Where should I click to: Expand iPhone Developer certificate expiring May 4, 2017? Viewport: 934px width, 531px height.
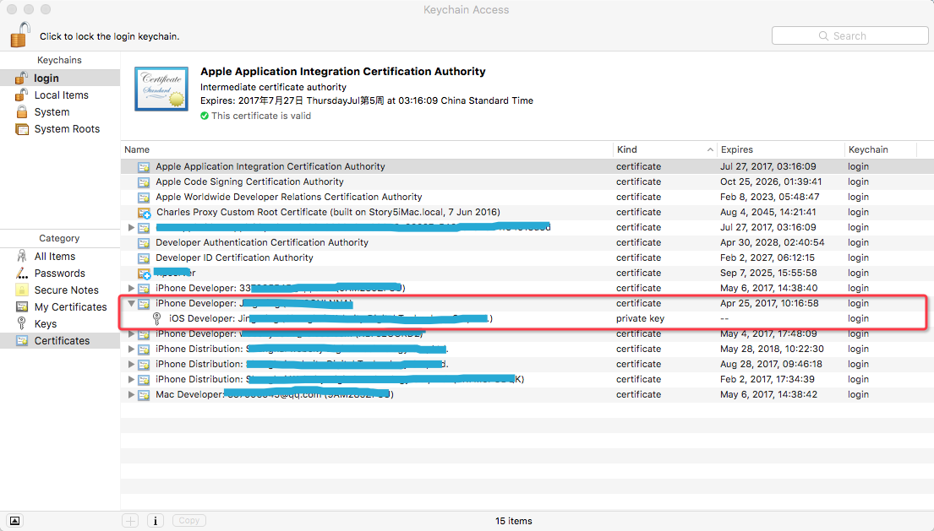click(131, 333)
